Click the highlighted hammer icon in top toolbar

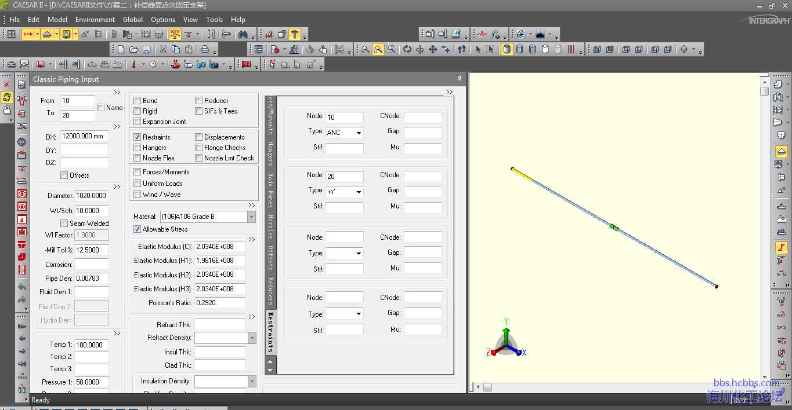coord(295,34)
